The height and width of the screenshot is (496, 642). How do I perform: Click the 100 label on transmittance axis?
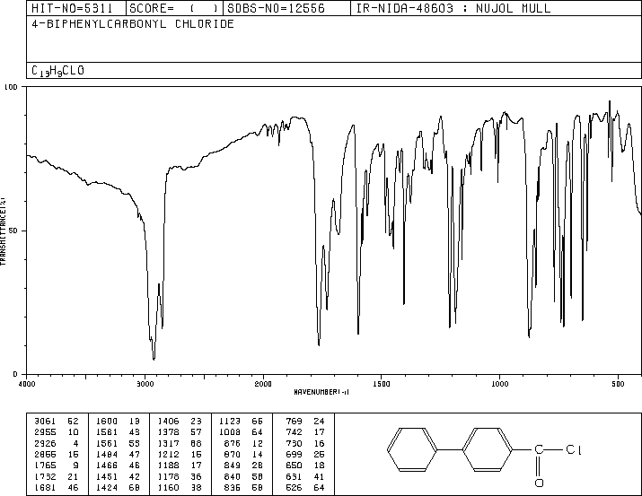[x=11, y=87]
